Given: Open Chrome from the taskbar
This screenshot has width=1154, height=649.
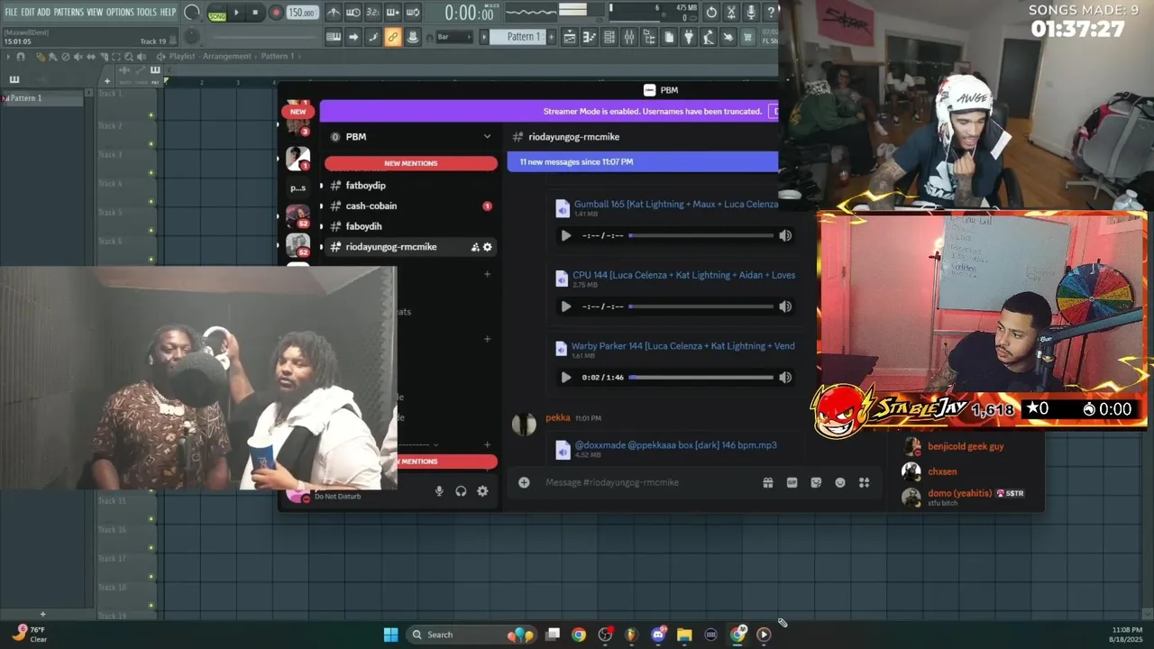Looking at the screenshot, I should (579, 635).
